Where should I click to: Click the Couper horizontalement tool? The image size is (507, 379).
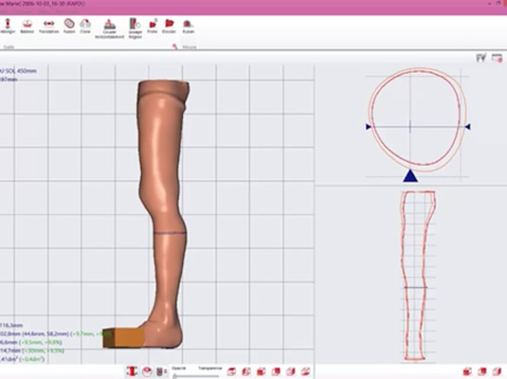point(109,28)
